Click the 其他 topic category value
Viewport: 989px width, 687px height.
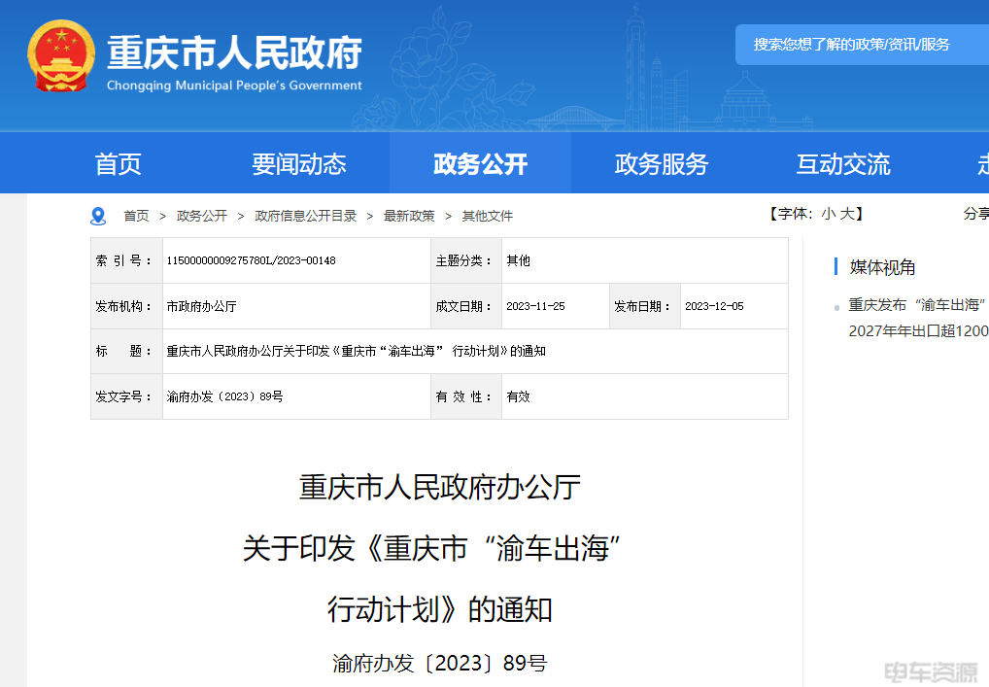519,260
